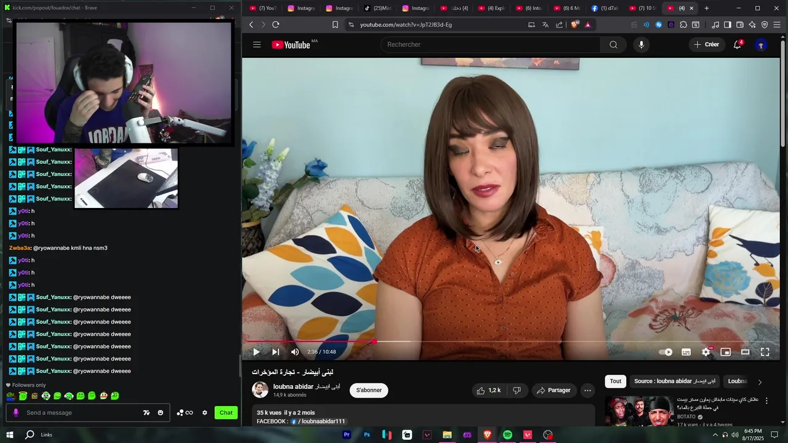This screenshot has width=788, height=443.
Task: Enter fullscreen on the video
Action: coord(765,352)
